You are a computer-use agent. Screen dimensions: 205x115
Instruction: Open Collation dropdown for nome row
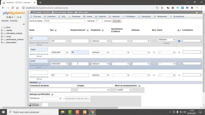(121, 52)
